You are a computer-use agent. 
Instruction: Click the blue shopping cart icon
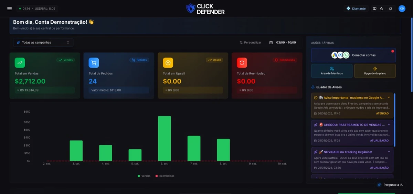(x=94, y=63)
